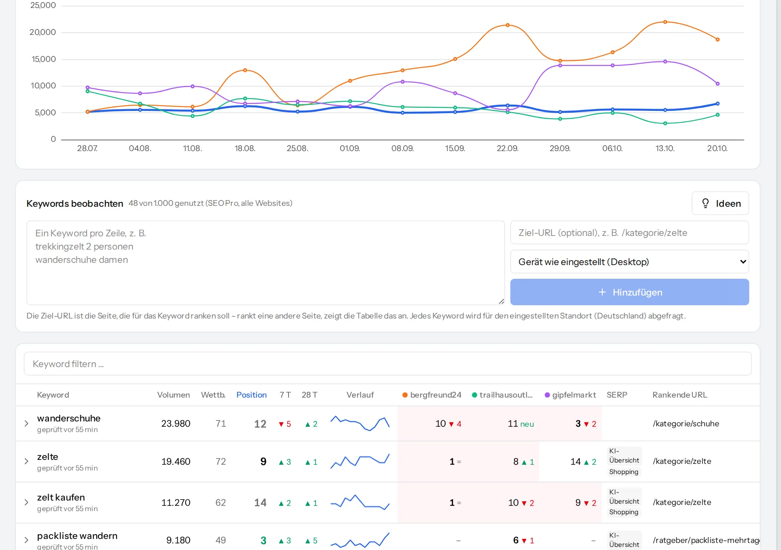This screenshot has height=550, width=781.
Task: Focus the Ziel-URL optional field
Action: [630, 233]
